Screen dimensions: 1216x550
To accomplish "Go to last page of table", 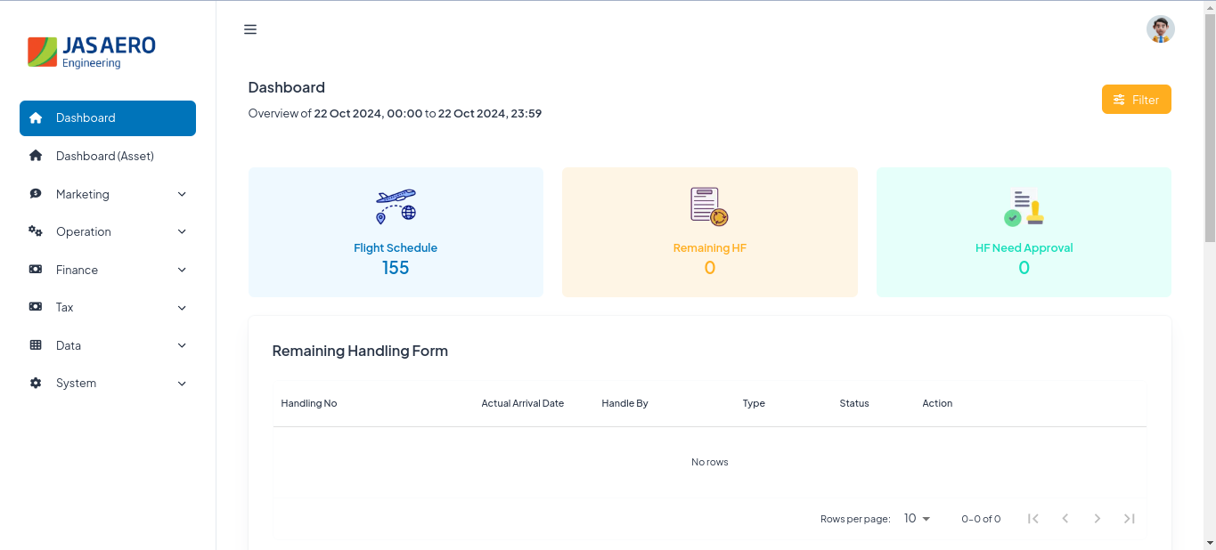I will 1130,518.
